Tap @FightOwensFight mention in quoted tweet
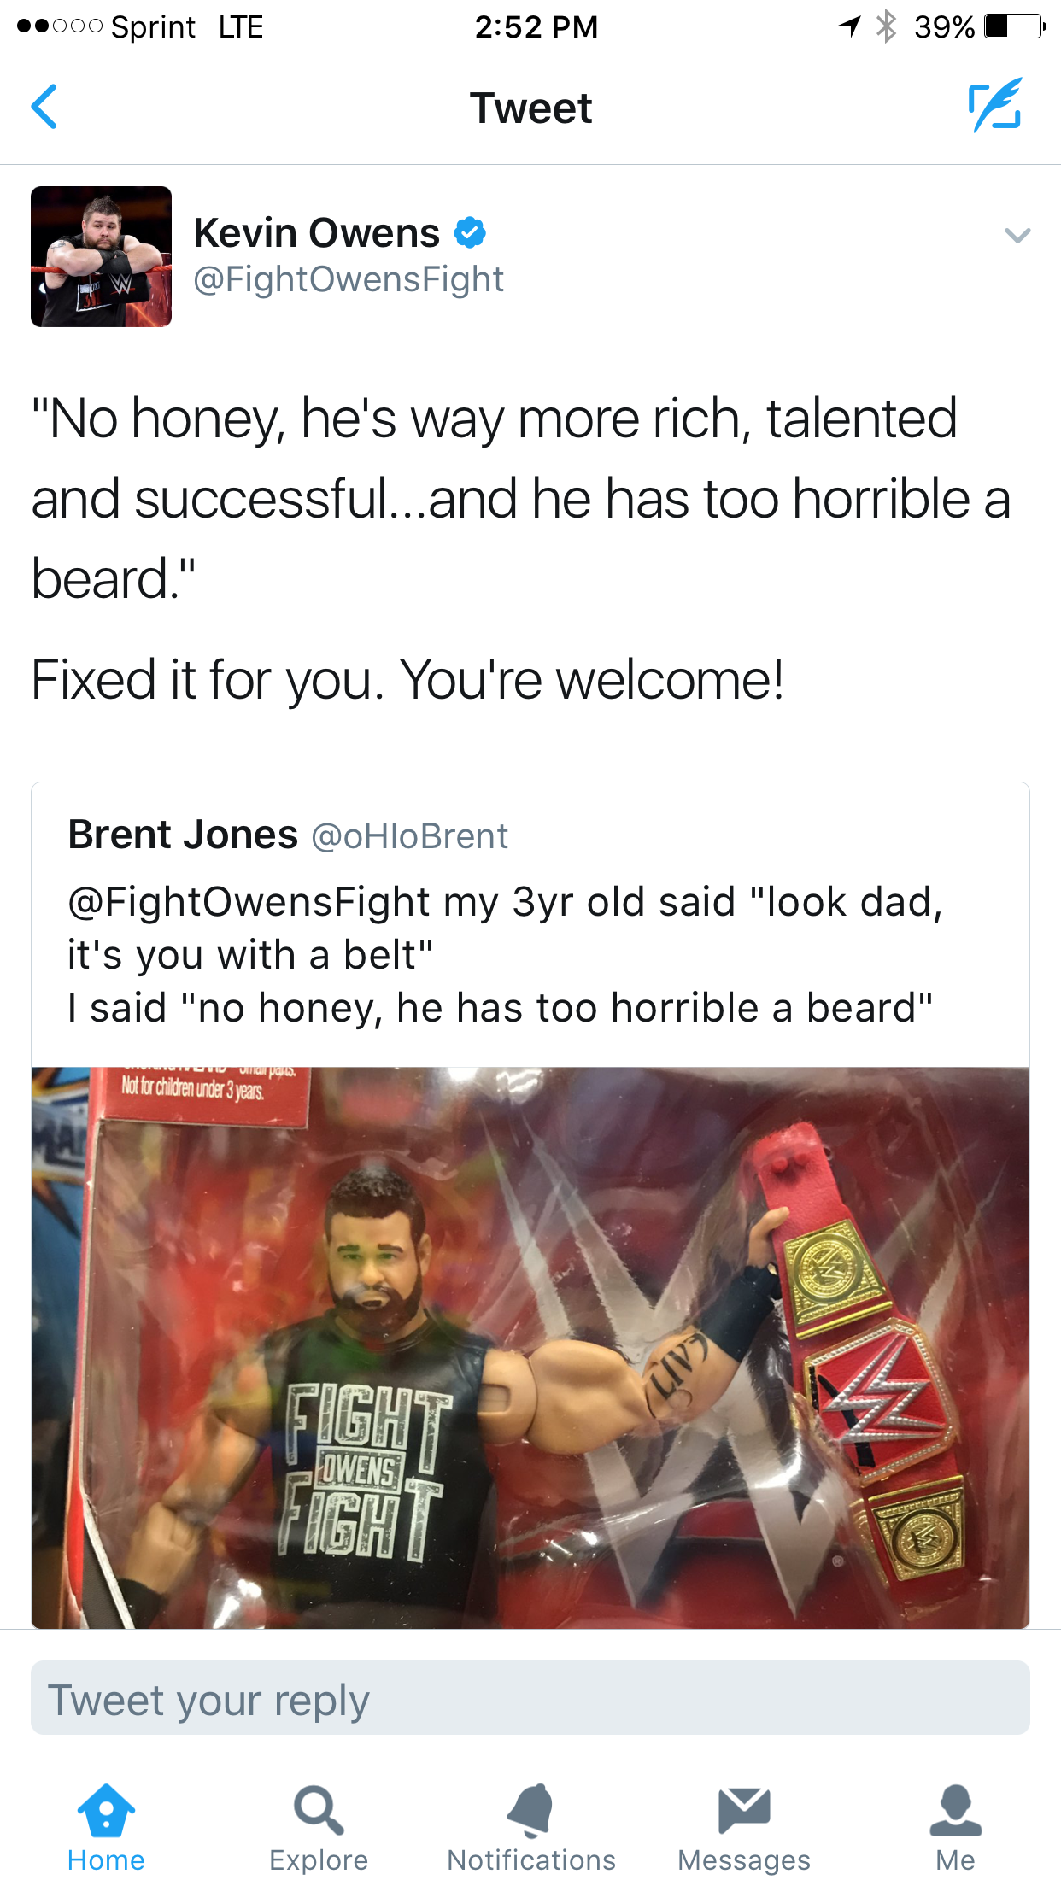Image resolution: width=1061 pixels, height=1886 pixels. pos(249,903)
